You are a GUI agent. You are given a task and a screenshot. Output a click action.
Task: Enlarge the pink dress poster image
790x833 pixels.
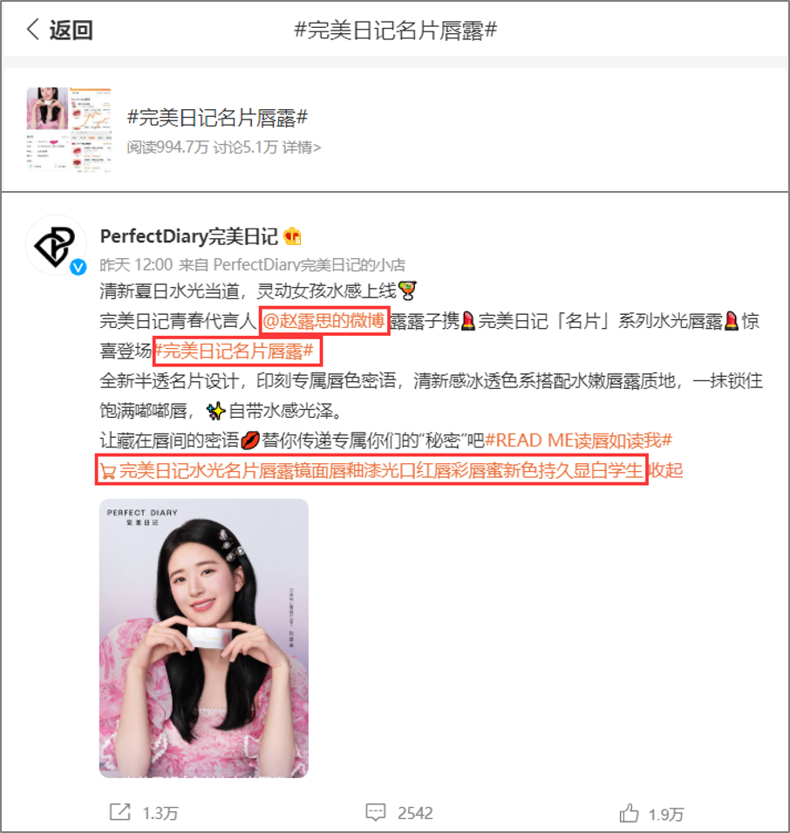(x=204, y=638)
